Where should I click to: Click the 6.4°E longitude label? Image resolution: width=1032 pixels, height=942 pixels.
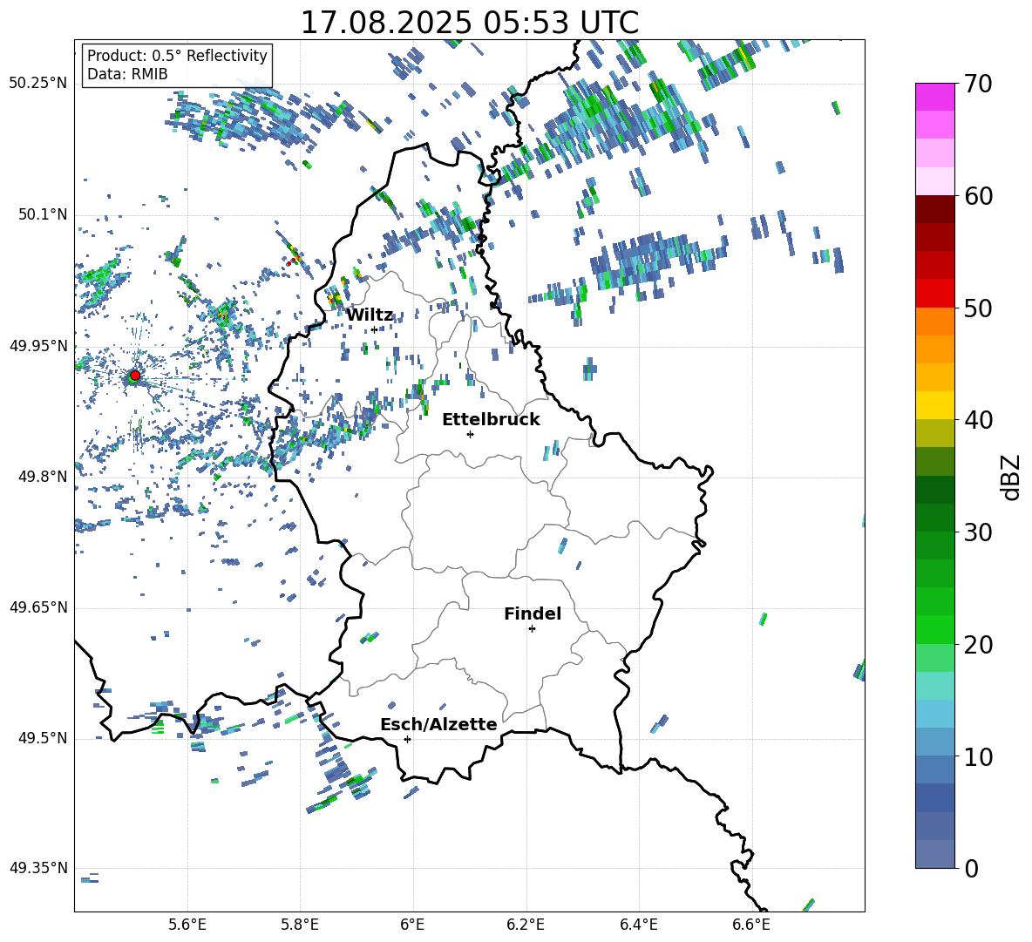tap(638, 925)
